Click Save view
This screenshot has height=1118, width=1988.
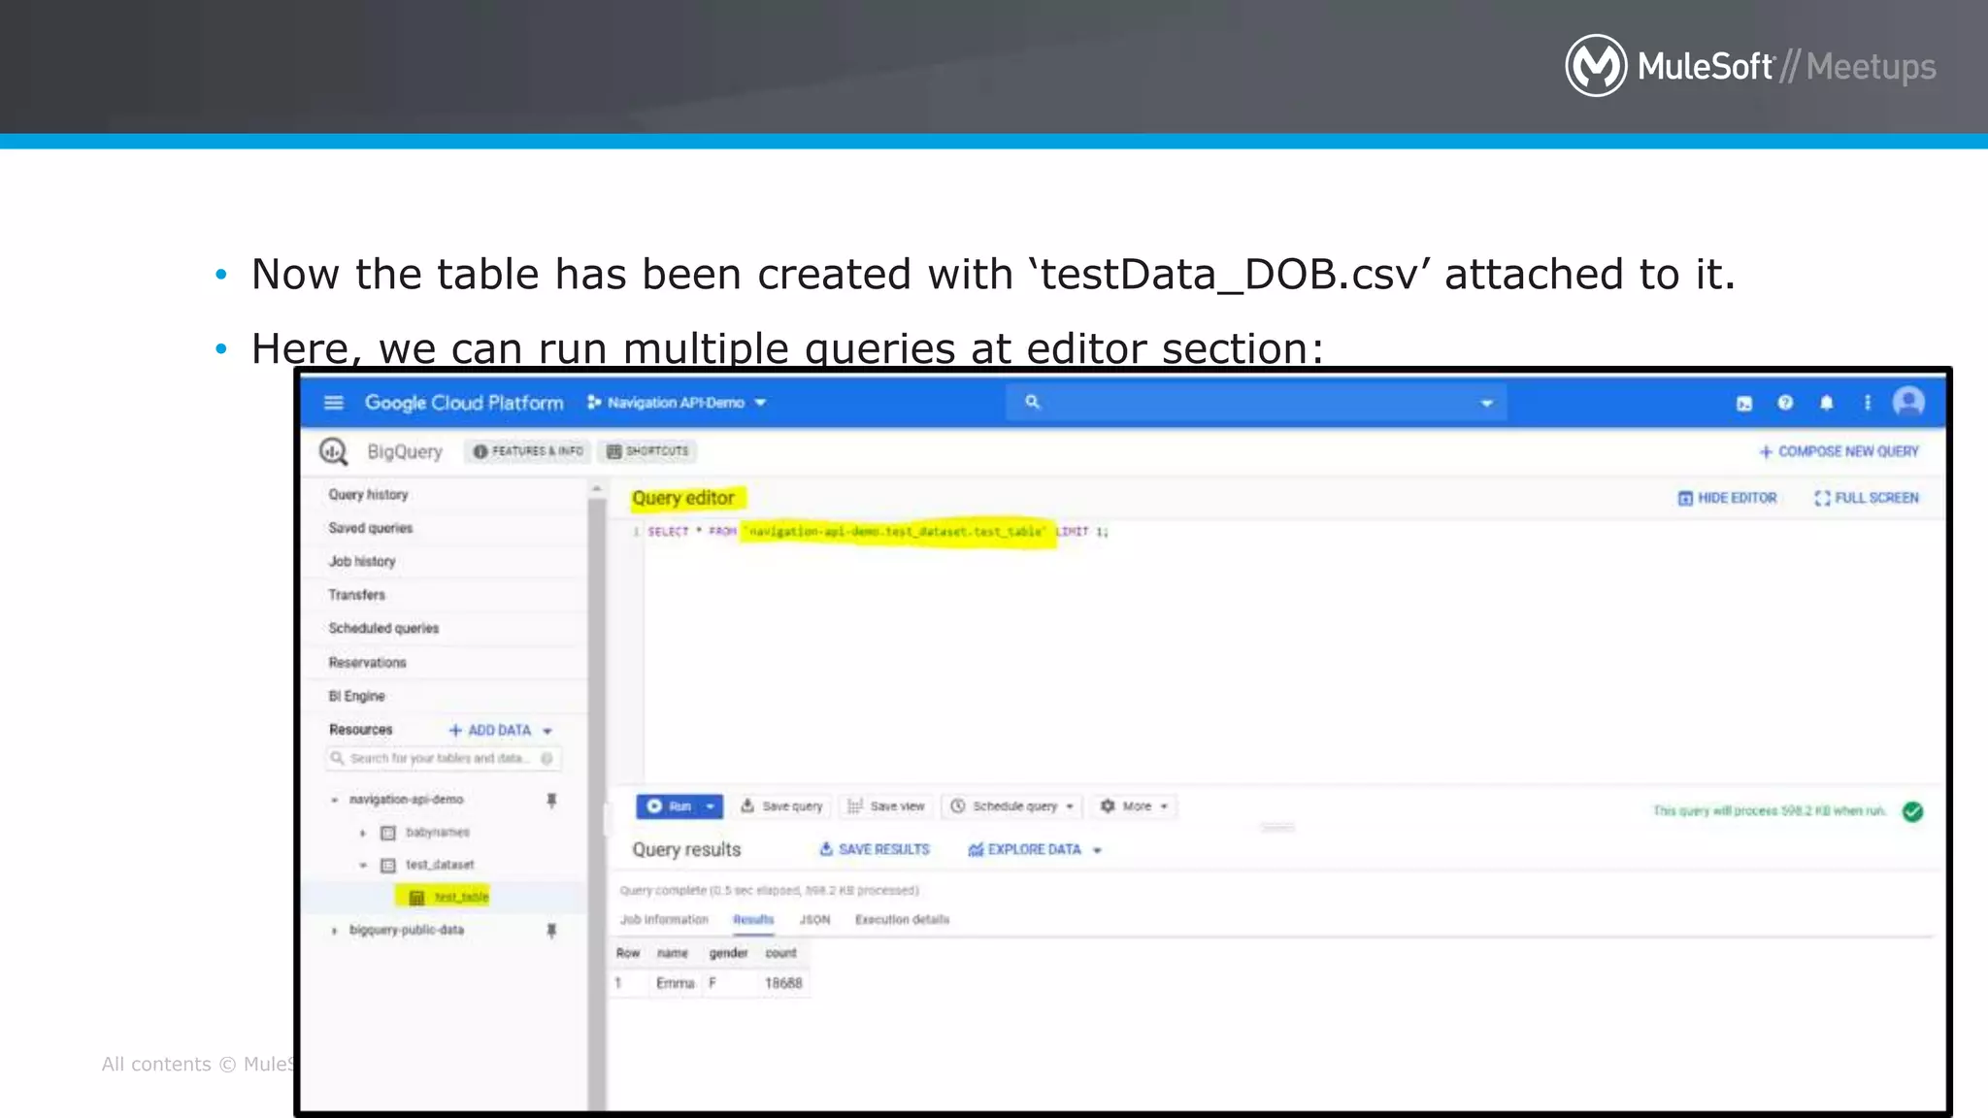(885, 806)
